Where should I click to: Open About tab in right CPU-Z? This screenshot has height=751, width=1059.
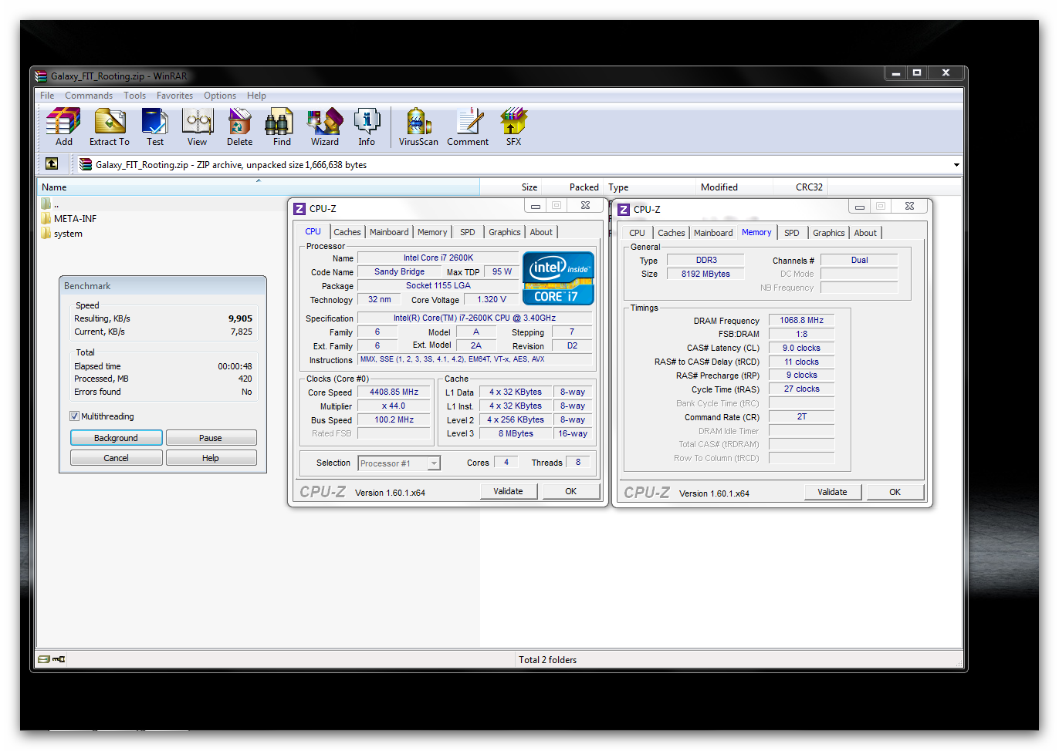click(865, 233)
